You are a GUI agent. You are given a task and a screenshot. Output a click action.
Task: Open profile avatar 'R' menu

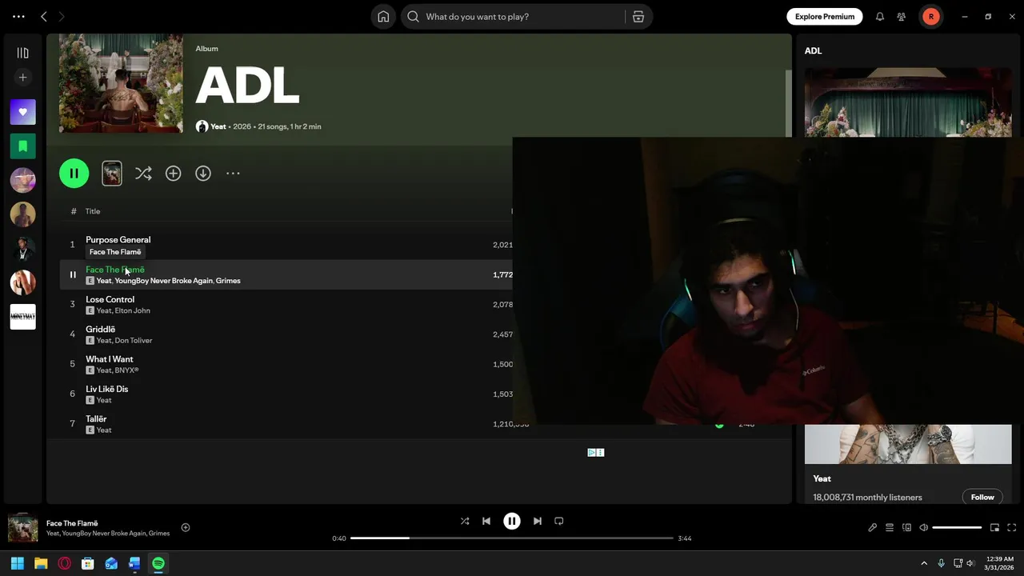click(x=931, y=17)
